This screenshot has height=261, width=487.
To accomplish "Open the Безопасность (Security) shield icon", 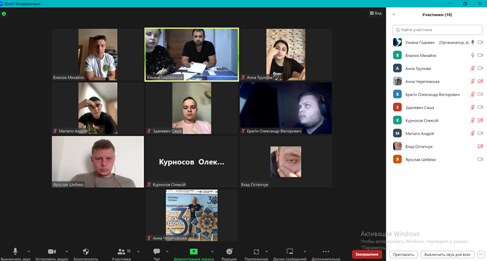I will click(86, 251).
